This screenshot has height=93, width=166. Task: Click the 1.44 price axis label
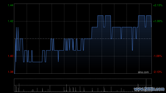click(11, 5)
